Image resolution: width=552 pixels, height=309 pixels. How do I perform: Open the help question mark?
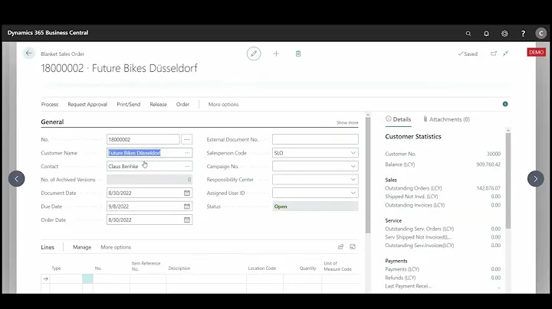click(x=523, y=34)
